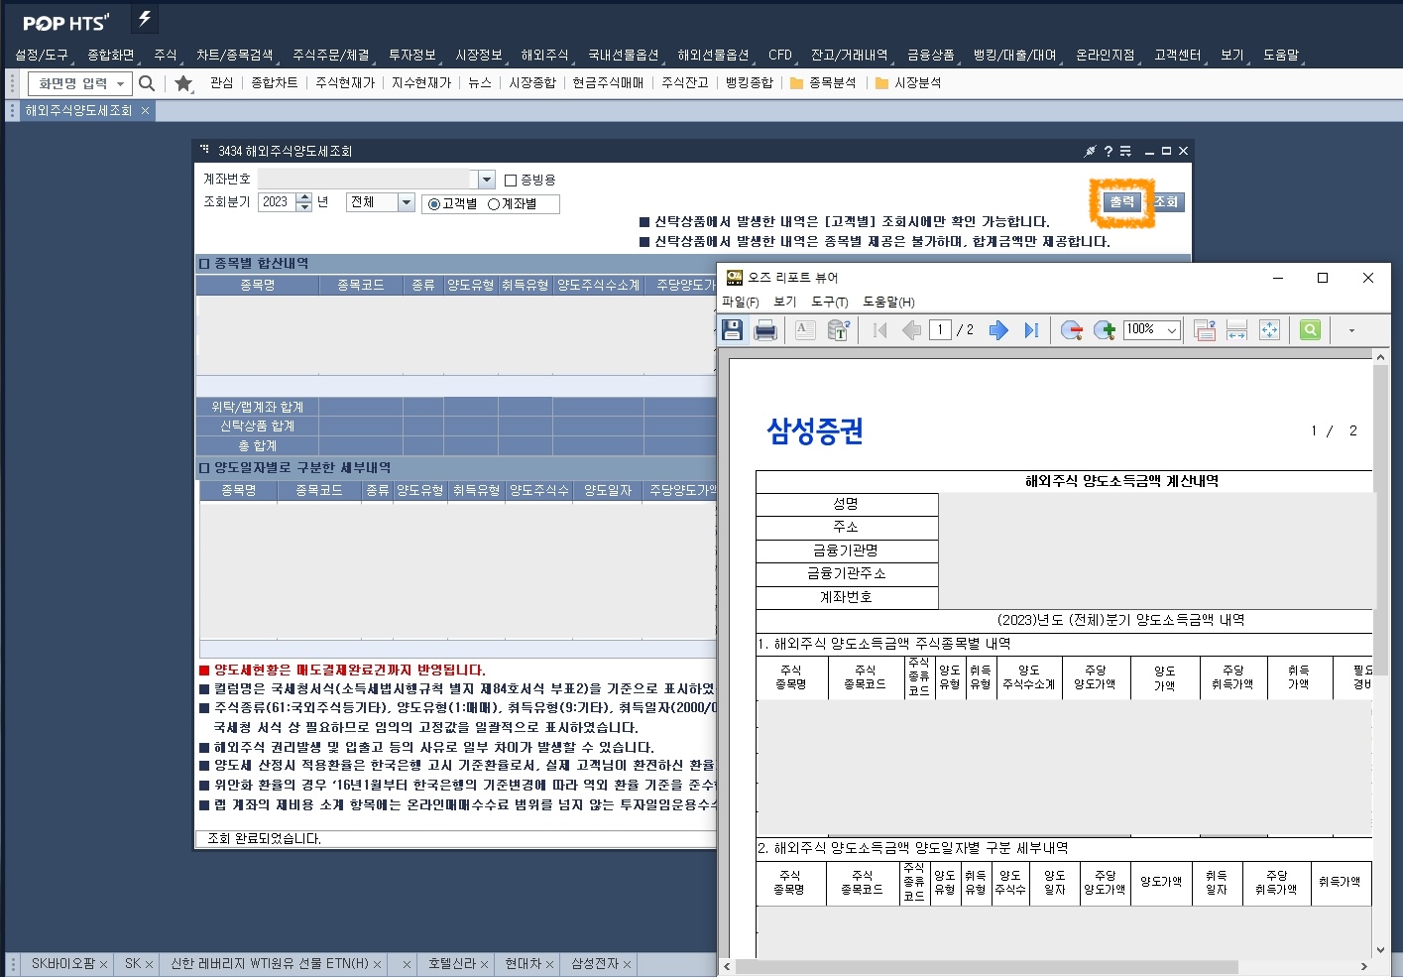Open 종합차트 from the quick toolbar
The width and height of the screenshot is (1403, 977).
tap(275, 83)
